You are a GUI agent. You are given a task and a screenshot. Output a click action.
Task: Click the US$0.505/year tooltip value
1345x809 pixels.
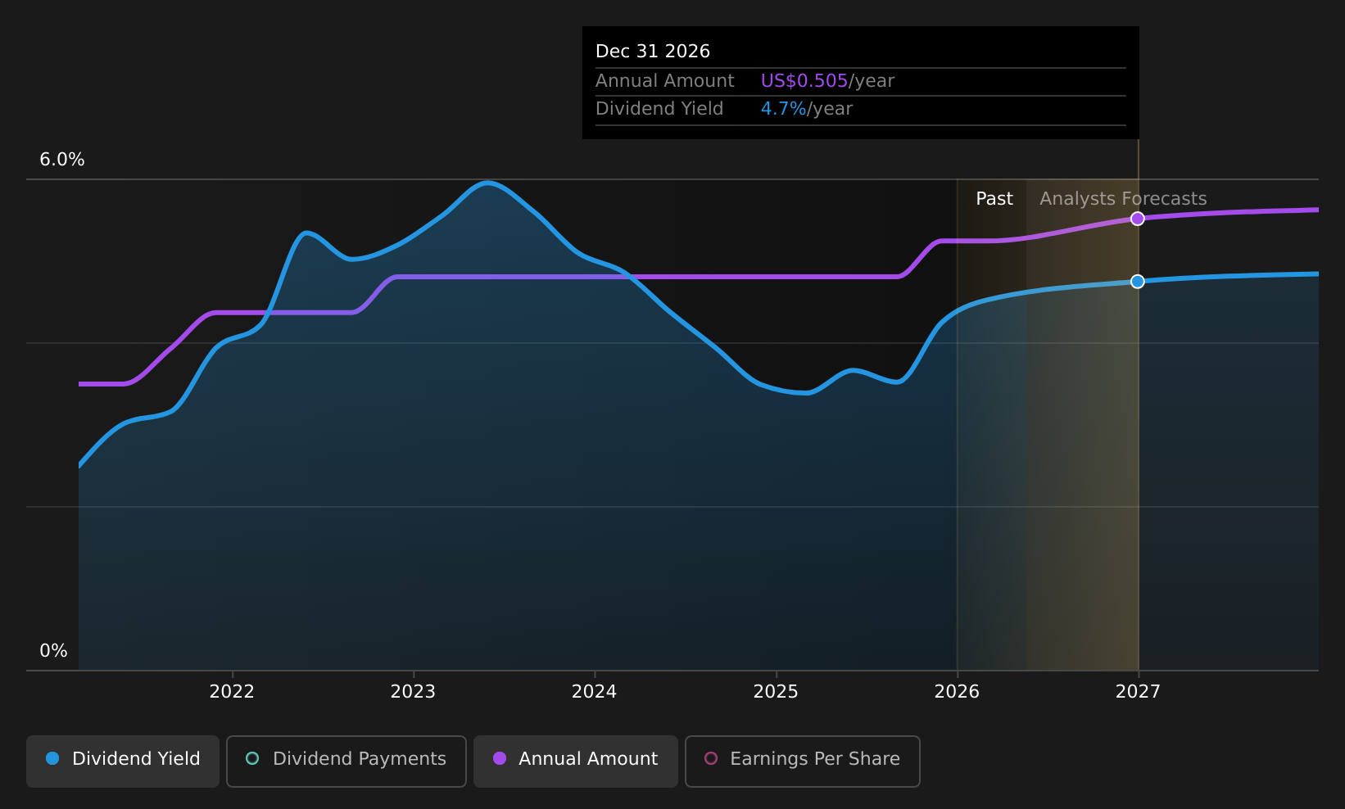pyautogui.click(x=827, y=81)
